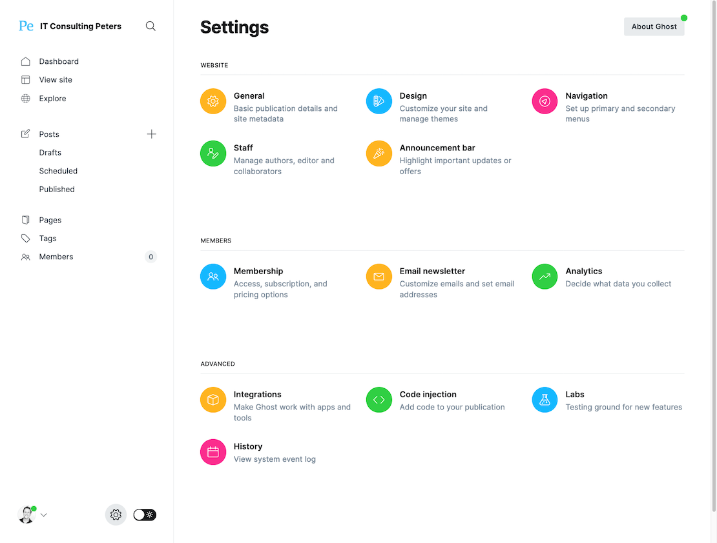Image resolution: width=717 pixels, height=543 pixels.
Task: Open Email newsletter settings via the envelope icon
Action: (379, 276)
